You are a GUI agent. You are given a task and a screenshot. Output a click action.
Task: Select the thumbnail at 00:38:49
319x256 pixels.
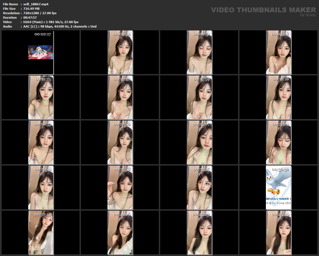[x=41, y=233]
